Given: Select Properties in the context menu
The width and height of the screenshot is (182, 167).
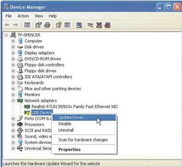Looking at the screenshot, I should tap(69, 149).
